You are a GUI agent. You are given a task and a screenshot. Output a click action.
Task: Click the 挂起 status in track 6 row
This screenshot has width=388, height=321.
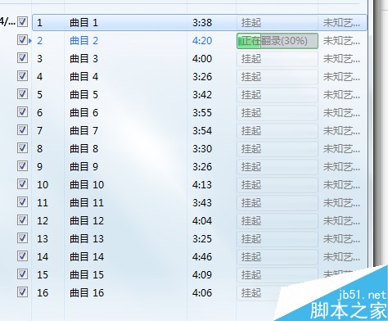point(251,113)
